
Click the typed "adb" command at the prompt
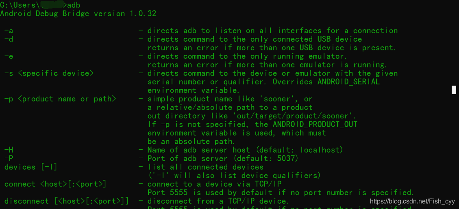(x=73, y=5)
